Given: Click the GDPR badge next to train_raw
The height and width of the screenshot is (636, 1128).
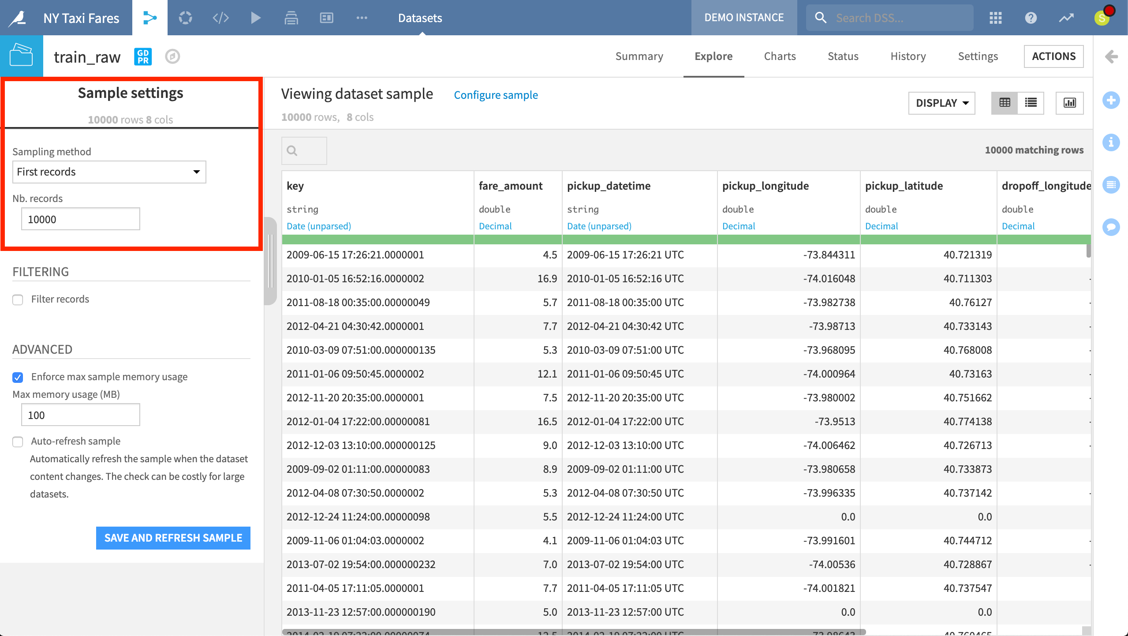Looking at the screenshot, I should point(143,56).
